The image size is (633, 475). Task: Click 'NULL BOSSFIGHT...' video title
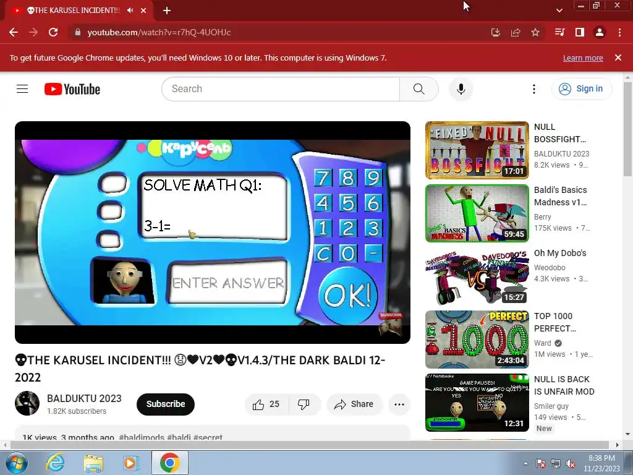(560, 133)
